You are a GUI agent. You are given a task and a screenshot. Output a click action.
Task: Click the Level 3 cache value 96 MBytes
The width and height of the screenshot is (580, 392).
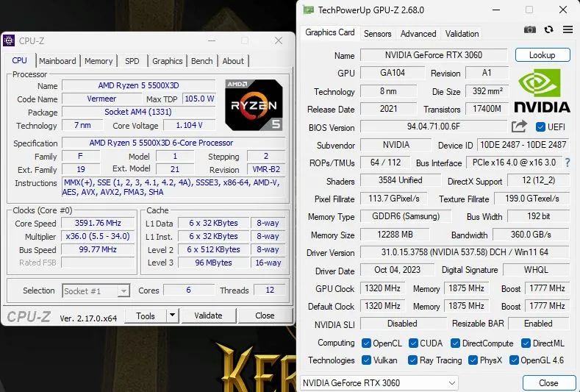[x=213, y=263]
